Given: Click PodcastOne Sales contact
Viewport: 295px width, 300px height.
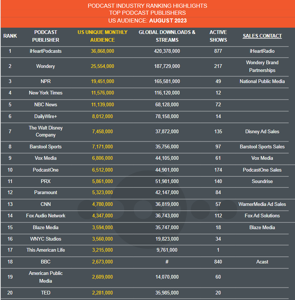Looking at the screenshot, I should click(262, 170).
